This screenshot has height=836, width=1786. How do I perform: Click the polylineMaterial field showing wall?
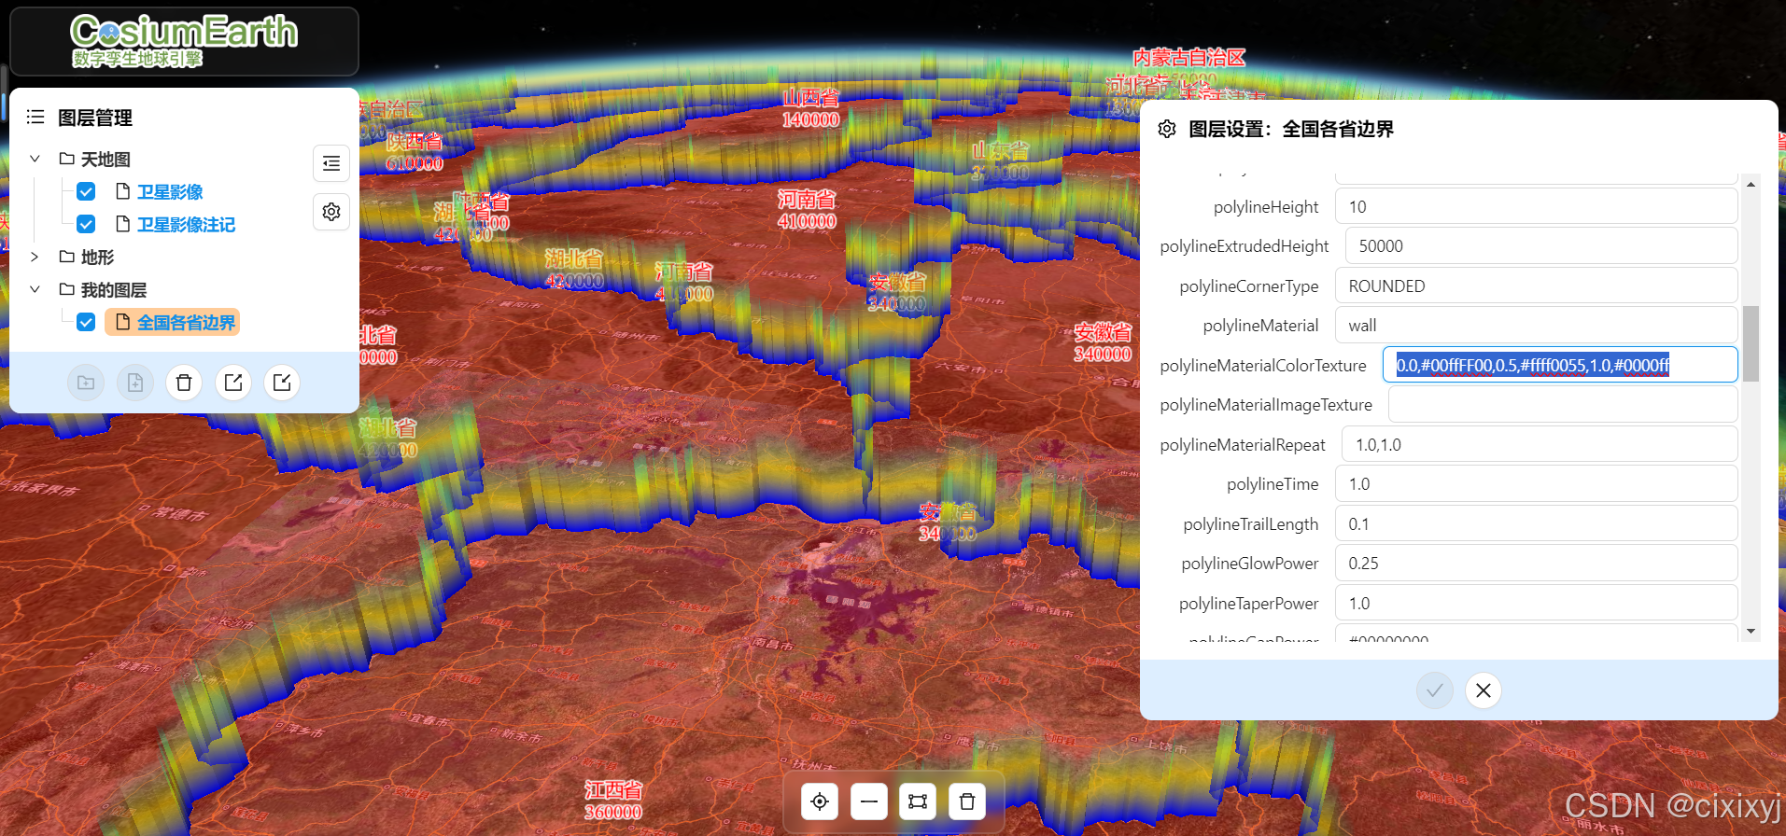1536,326
